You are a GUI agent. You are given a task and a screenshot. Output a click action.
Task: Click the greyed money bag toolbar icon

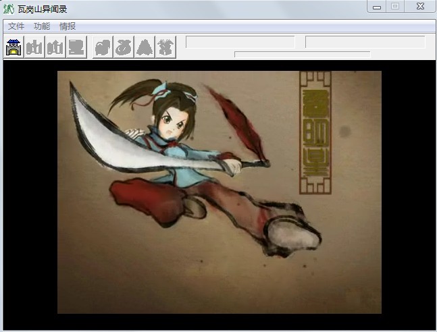124,47
